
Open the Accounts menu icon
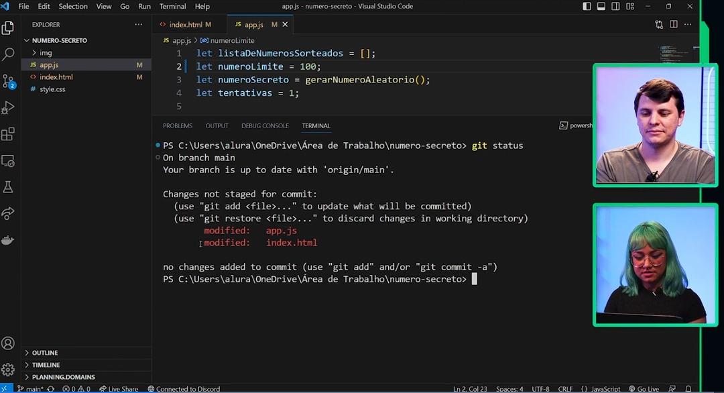8,343
